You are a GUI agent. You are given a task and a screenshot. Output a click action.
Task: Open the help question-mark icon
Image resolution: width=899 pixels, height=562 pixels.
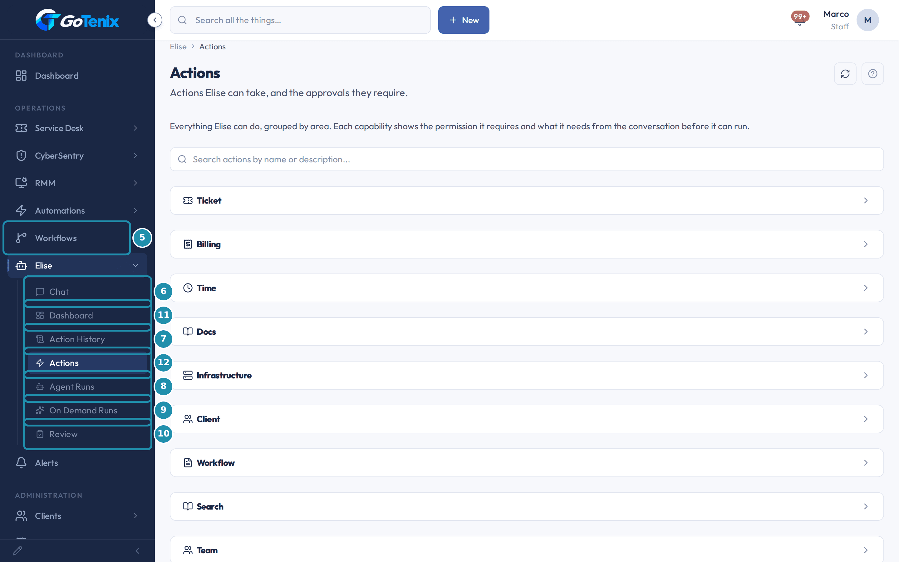pyautogui.click(x=873, y=74)
